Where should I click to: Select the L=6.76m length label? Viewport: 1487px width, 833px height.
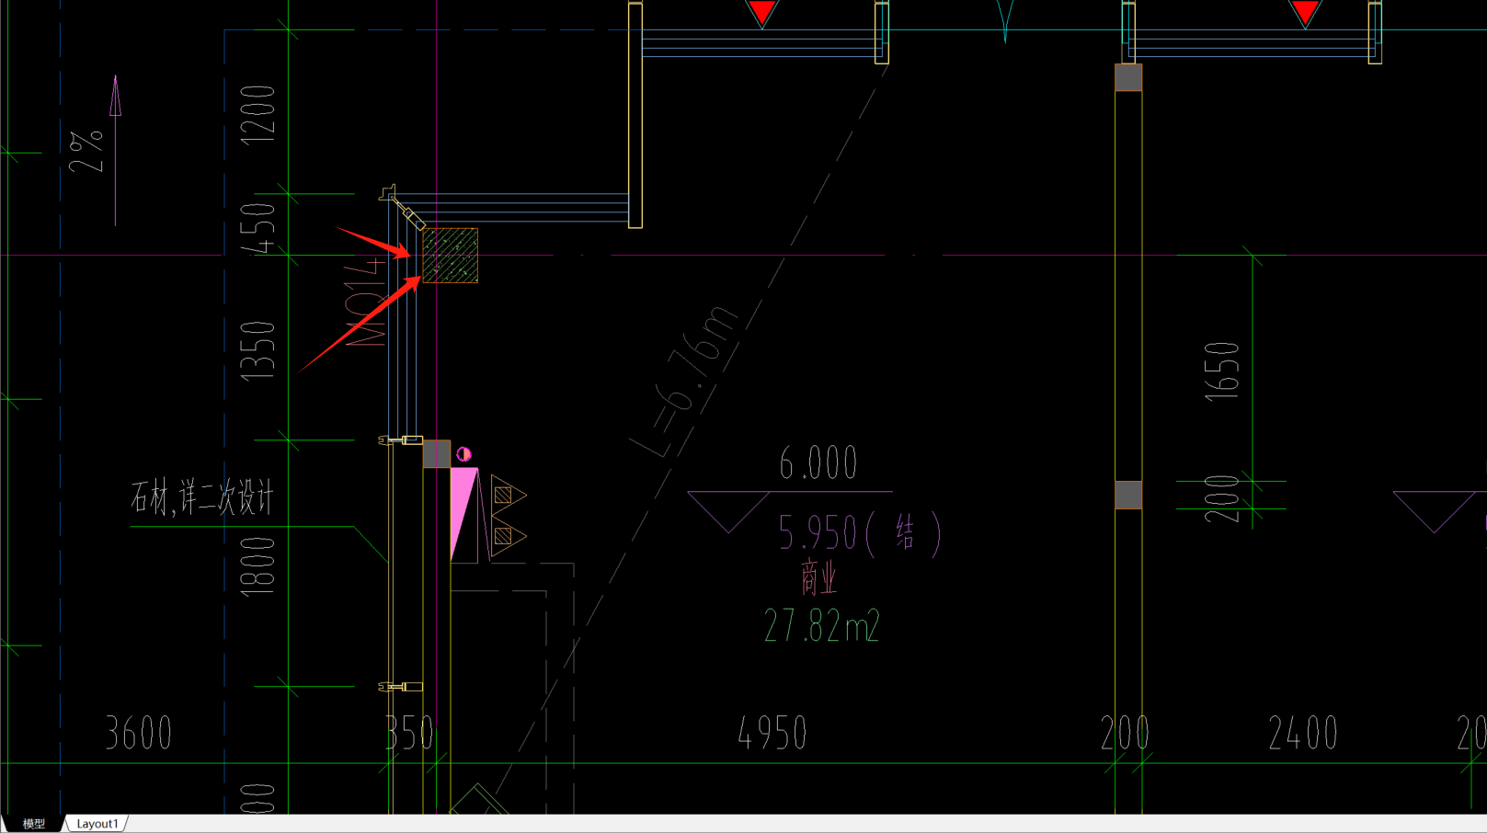pos(684,382)
